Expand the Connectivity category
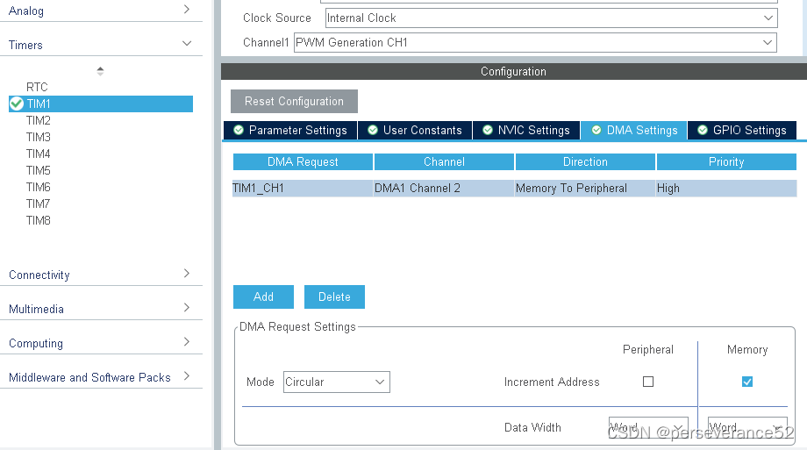807x450 pixels. click(187, 274)
